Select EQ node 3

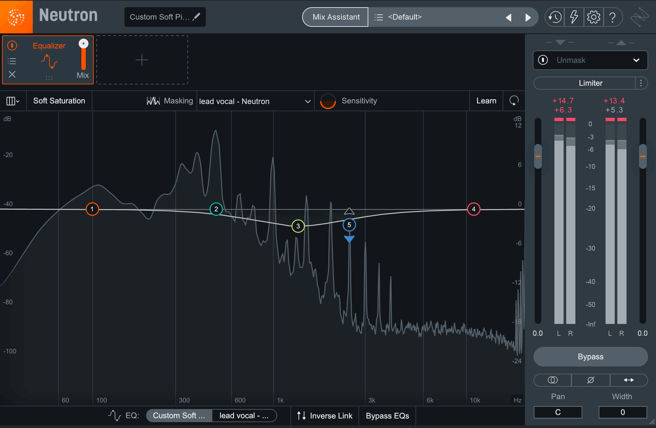298,226
